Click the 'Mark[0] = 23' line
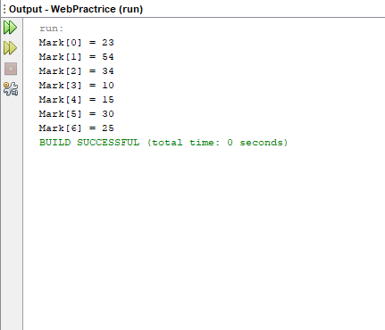385x330 pixels. tap(77, 43)
